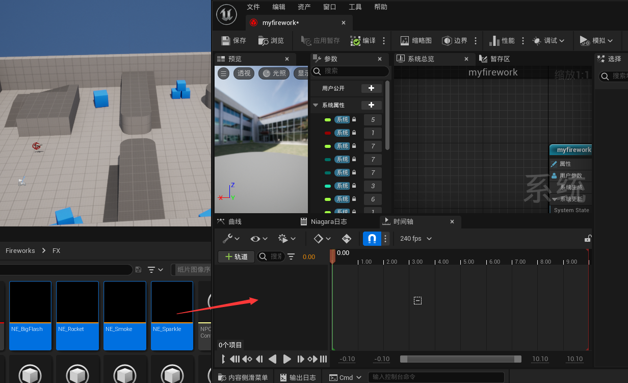Viewport: 628px width, 383px height.
Task: Add a 用户公开 parameter with plus
Action: [x=371, y=88]
